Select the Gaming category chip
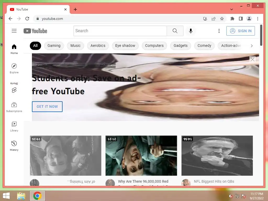268x201 pixels. (54, 46)
